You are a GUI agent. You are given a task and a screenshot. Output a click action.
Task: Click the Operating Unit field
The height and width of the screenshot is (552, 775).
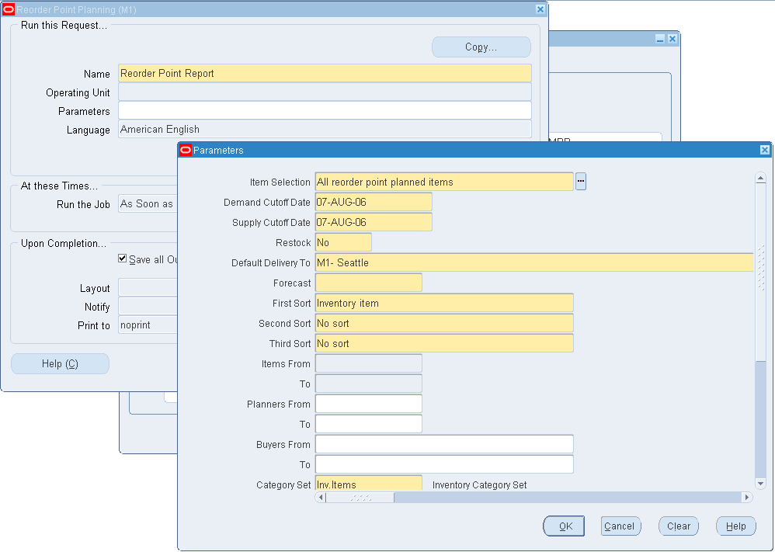325,92
